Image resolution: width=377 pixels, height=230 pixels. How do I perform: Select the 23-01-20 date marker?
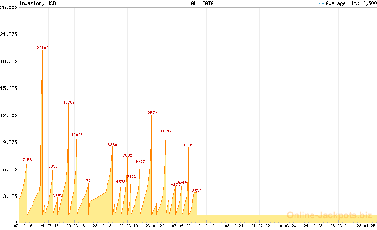click(155, 226)
